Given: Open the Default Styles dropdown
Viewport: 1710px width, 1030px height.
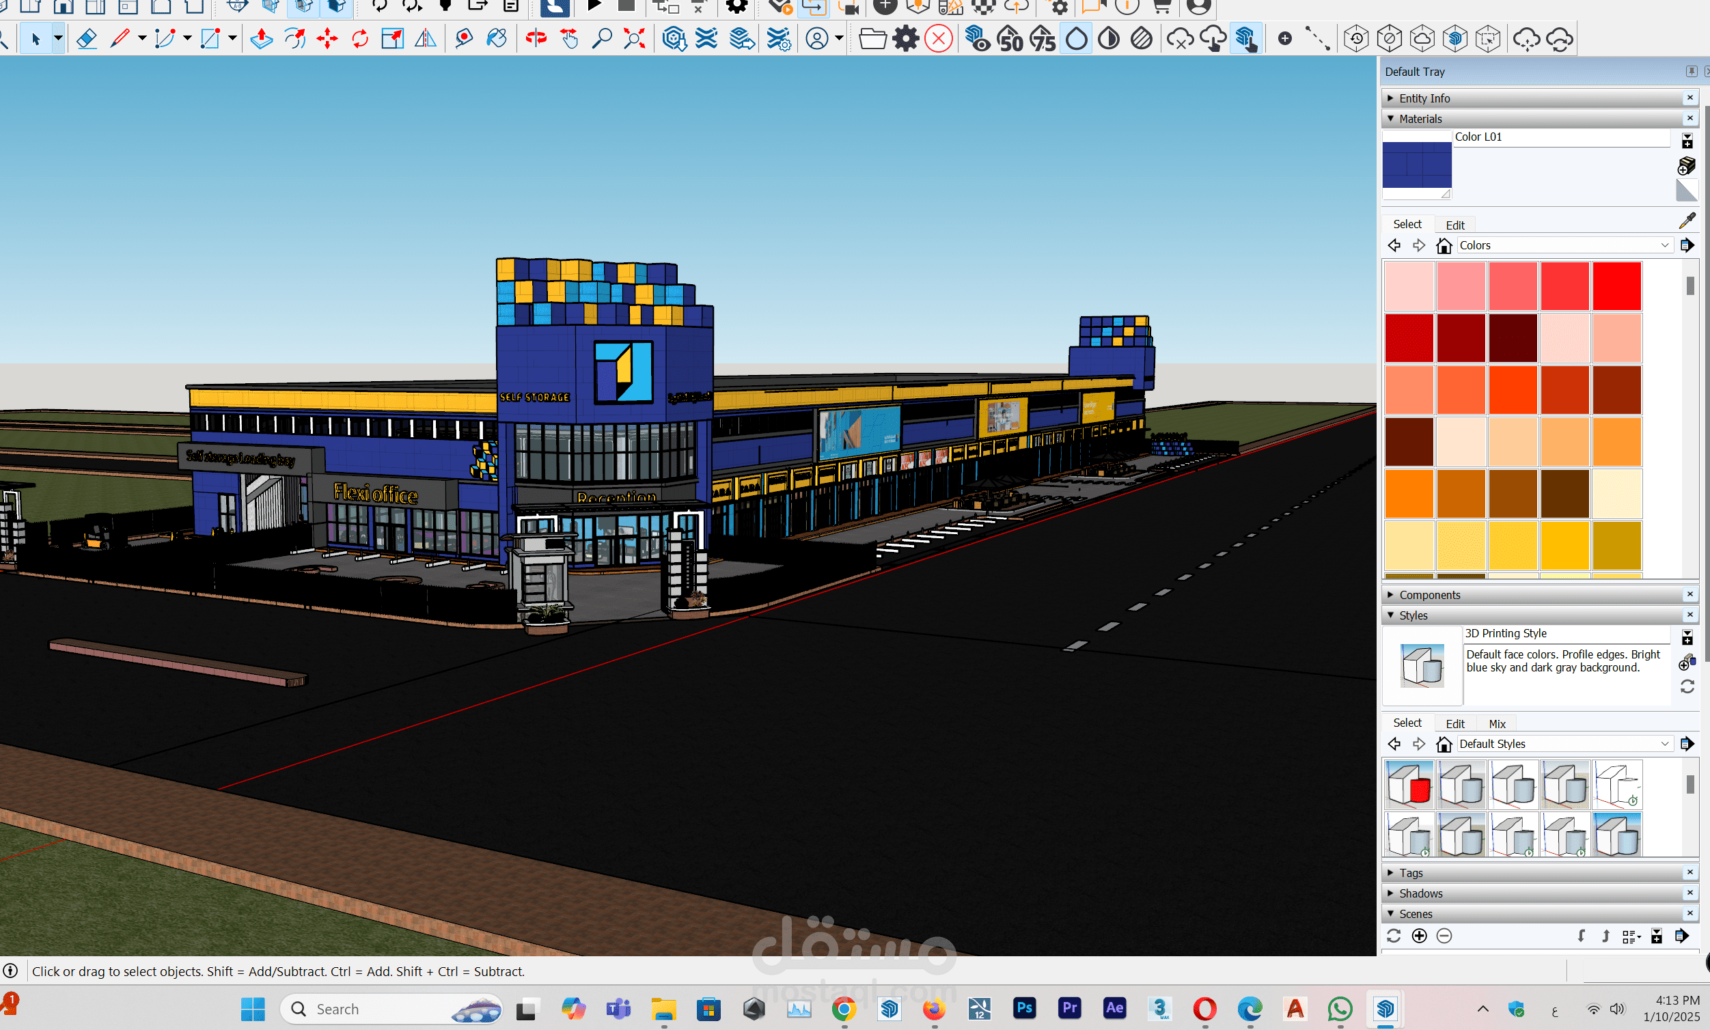Looking at the screenshot, I should coord(1664,744).
